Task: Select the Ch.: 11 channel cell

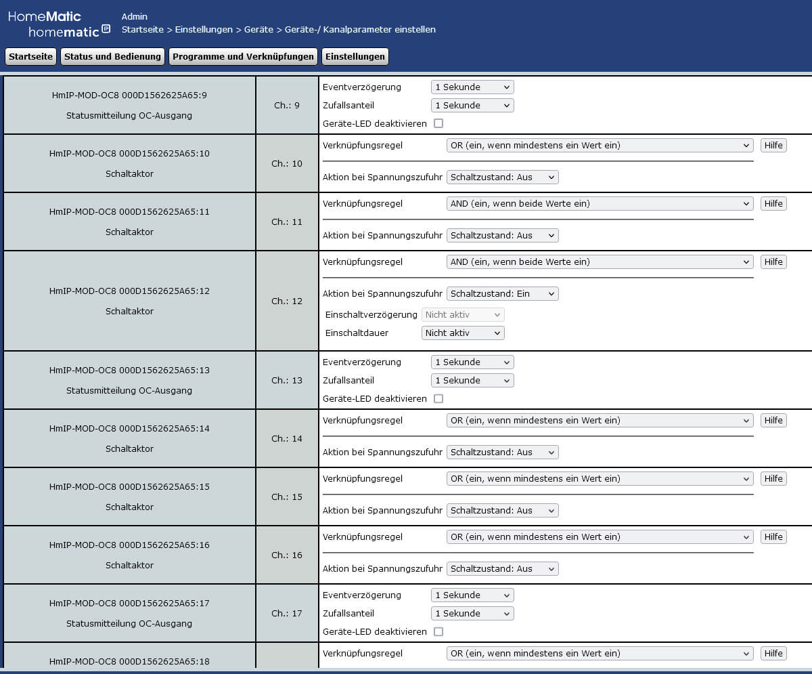Action: [287, 222]
